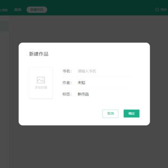168x168 pixels.
Task: Click the 同步 sync icon
Action: pos(157,10)
